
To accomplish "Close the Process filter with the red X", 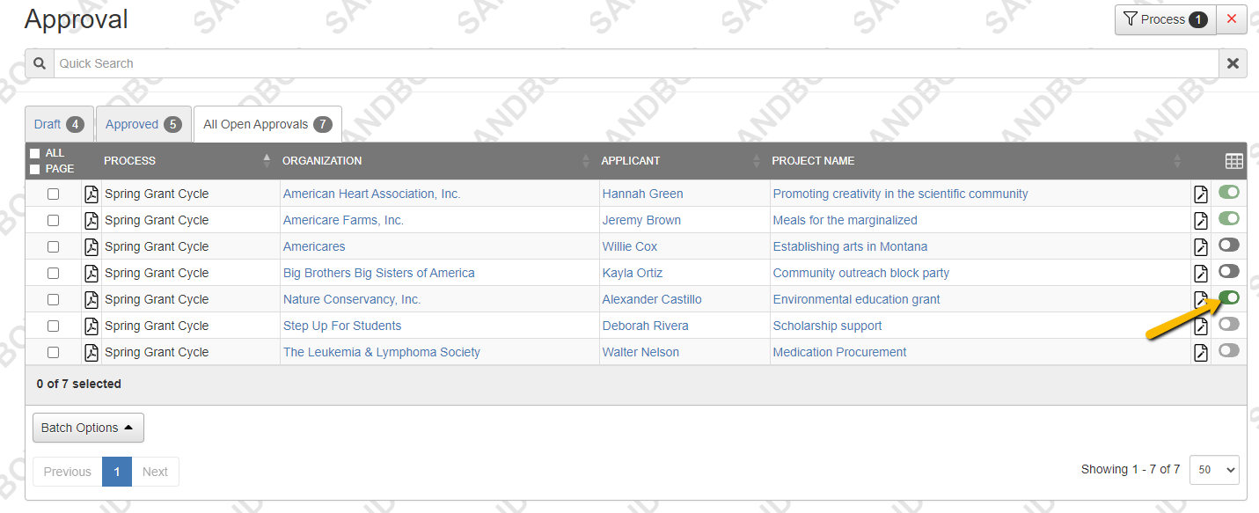I will coord(1232,18).
